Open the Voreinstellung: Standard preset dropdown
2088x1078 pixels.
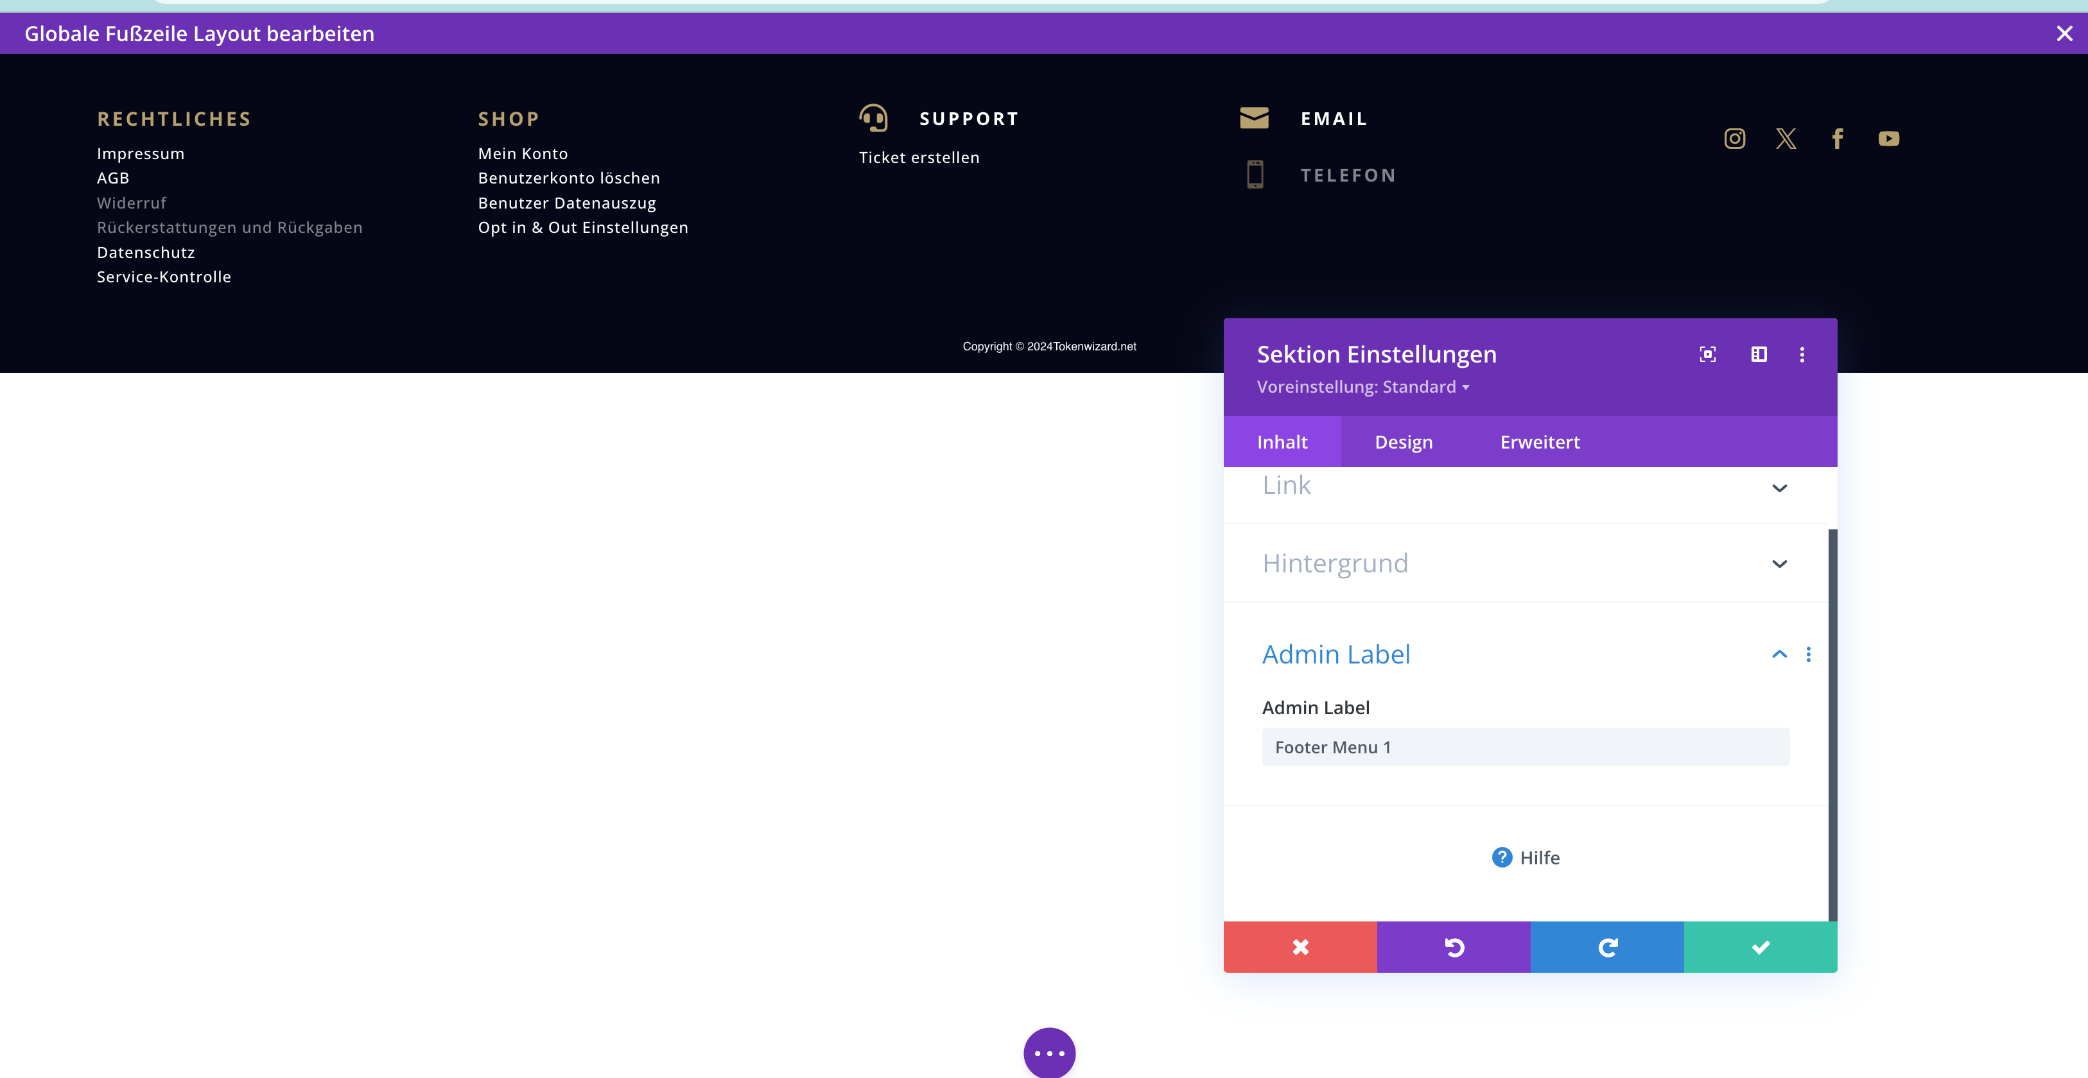[x=1363, y=386]
